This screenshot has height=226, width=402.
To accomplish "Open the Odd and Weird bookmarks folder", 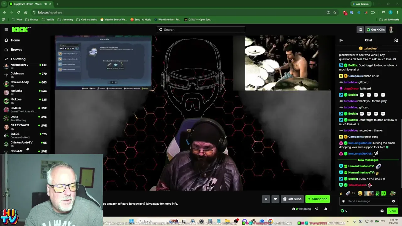I will click(87, 19).
